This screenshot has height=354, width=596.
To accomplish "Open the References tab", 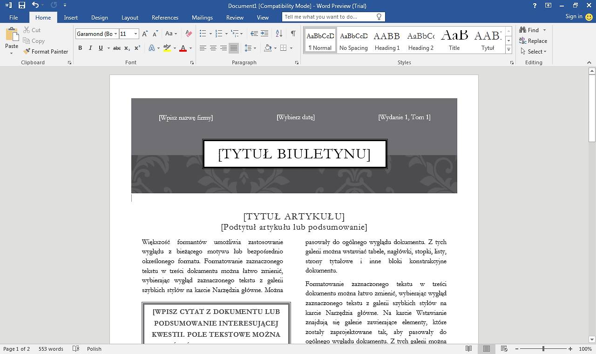I will point(165,17).
